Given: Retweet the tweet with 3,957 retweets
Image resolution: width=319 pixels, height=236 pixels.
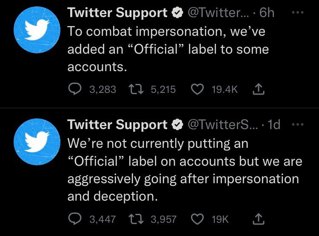Looking at the screenshot, I should [136, 219].
